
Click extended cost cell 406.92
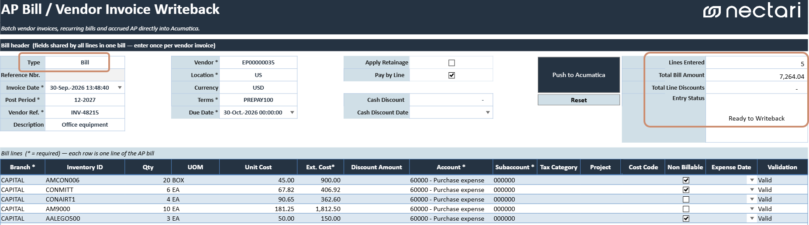[320, 190]
